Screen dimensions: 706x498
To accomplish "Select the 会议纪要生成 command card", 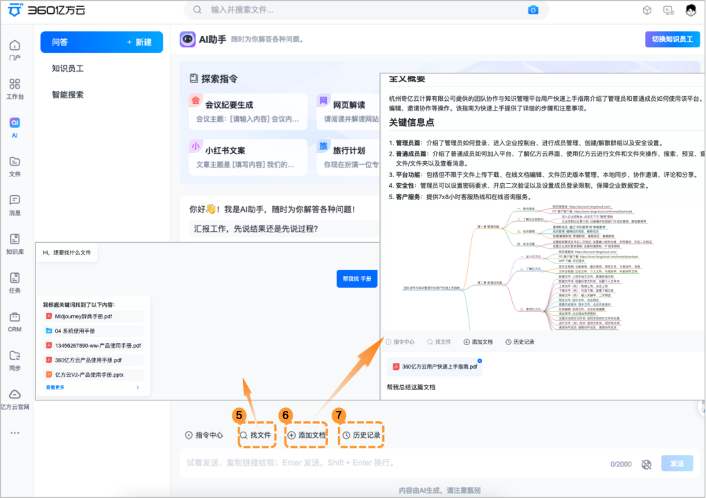I will coord(248,111).
